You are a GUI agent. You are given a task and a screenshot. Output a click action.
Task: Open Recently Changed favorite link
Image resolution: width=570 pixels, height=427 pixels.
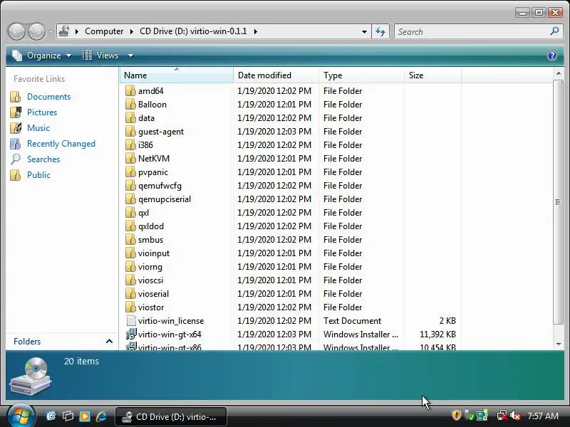click(61, 144)
